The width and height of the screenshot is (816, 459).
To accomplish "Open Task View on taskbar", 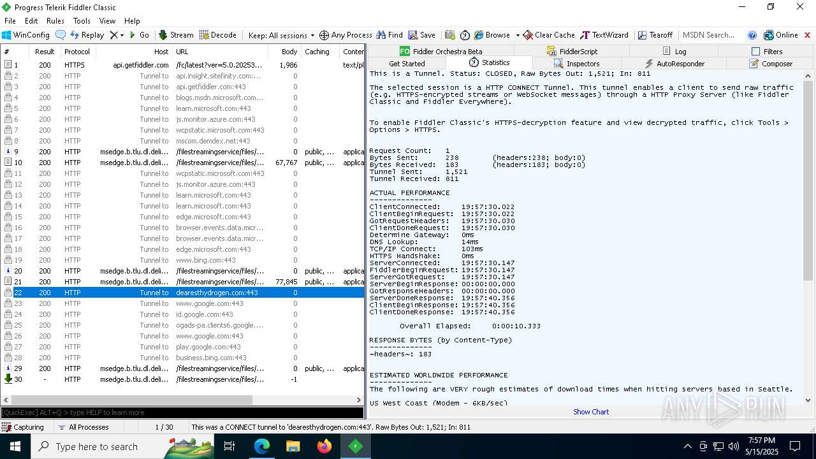I will pyautogui.click(x=229, y=446).
